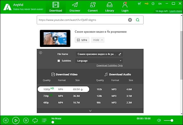Edit file name with pencil icon
This screenshot has height=125, width=183.
click(120, 54)
